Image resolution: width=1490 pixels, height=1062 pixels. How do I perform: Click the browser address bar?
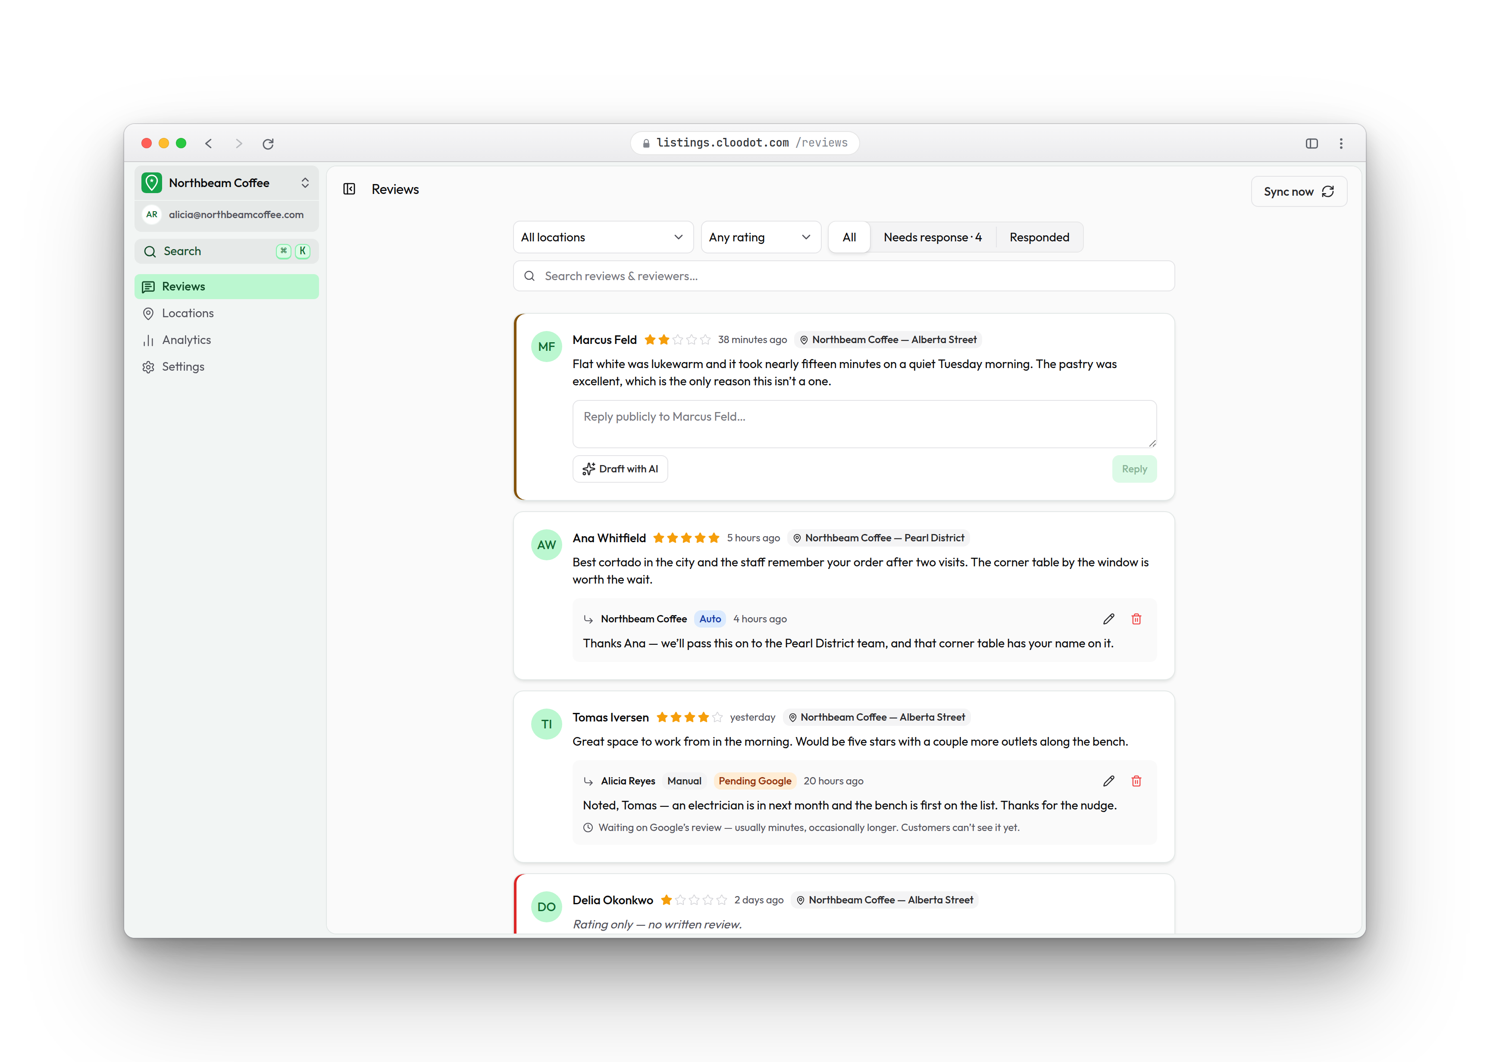[x=744, y=143]
